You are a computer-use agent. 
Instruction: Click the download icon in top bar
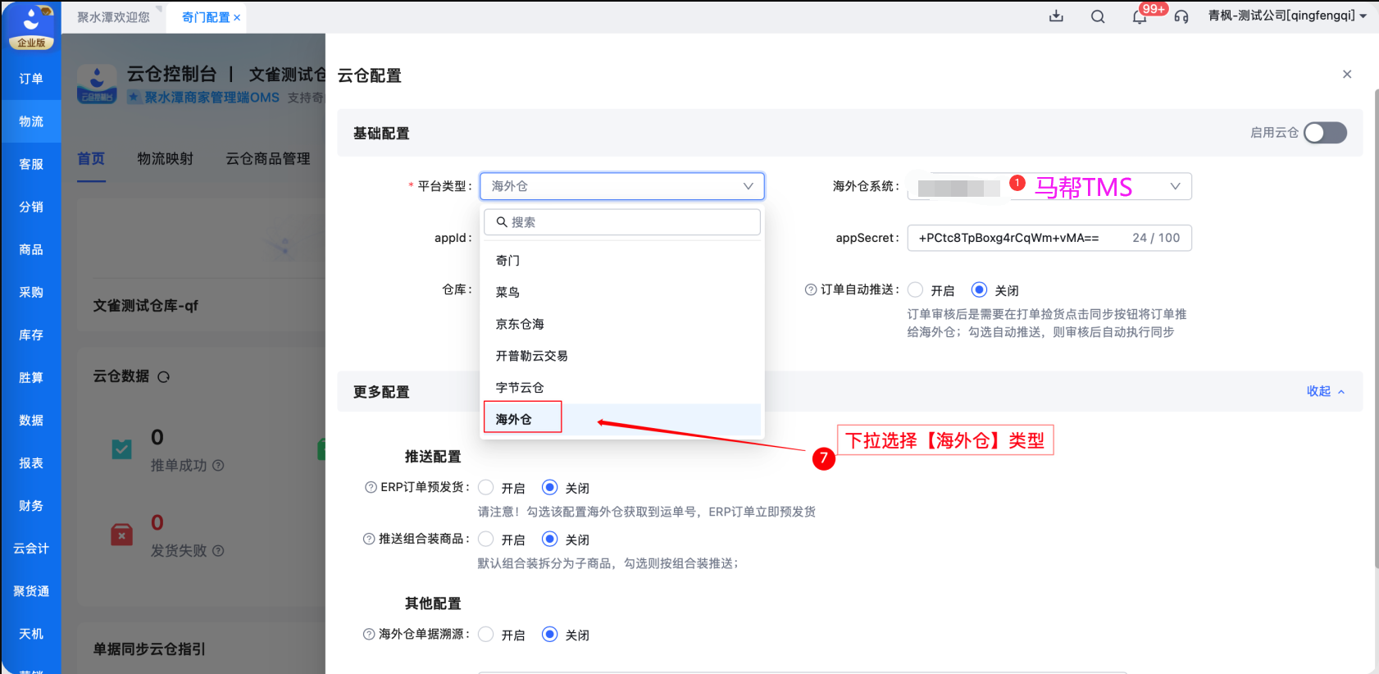point(1056,16)
